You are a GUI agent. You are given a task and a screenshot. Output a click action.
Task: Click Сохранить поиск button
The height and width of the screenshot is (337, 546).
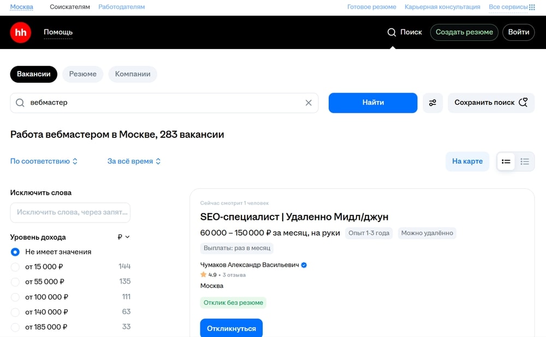(x=491, y=103)
